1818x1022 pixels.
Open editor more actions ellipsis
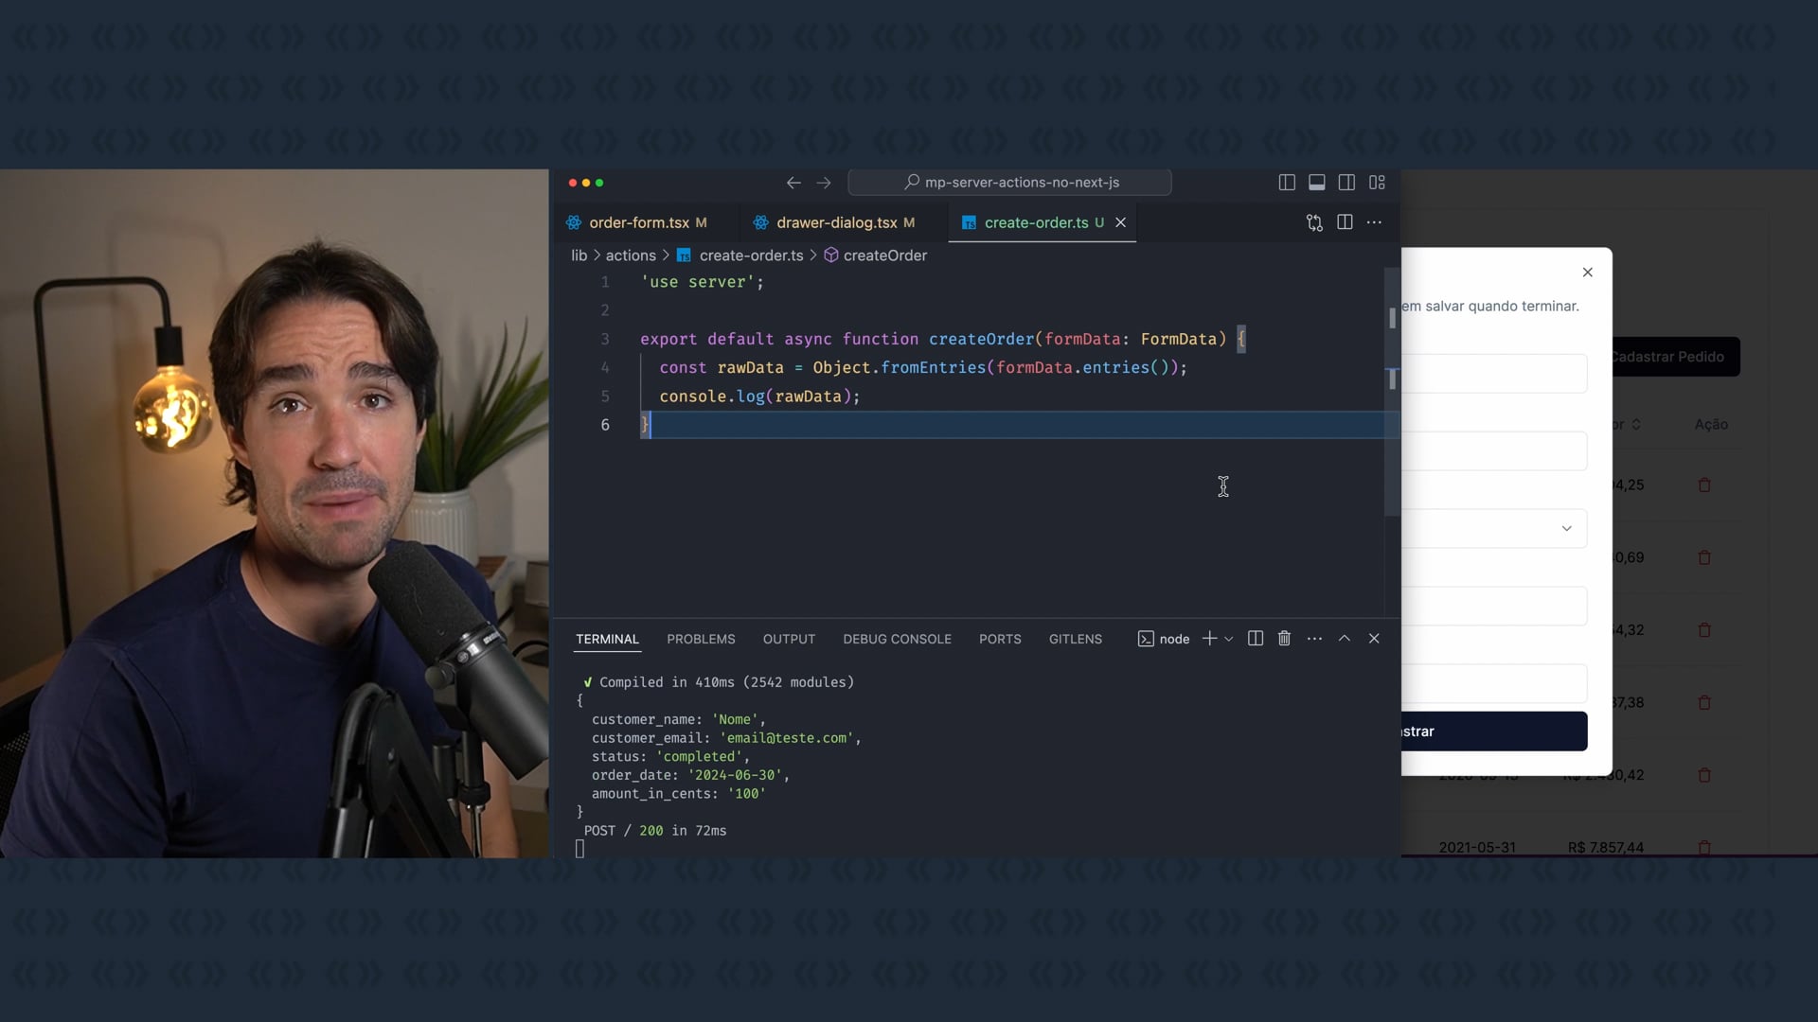pos(1375,222)
